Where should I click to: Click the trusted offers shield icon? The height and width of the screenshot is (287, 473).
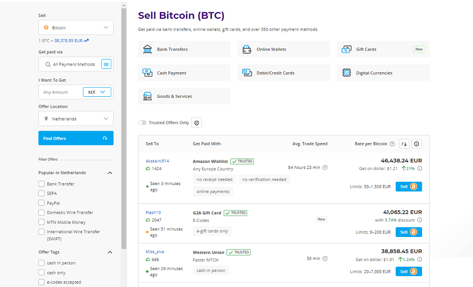tap(197, 123)
